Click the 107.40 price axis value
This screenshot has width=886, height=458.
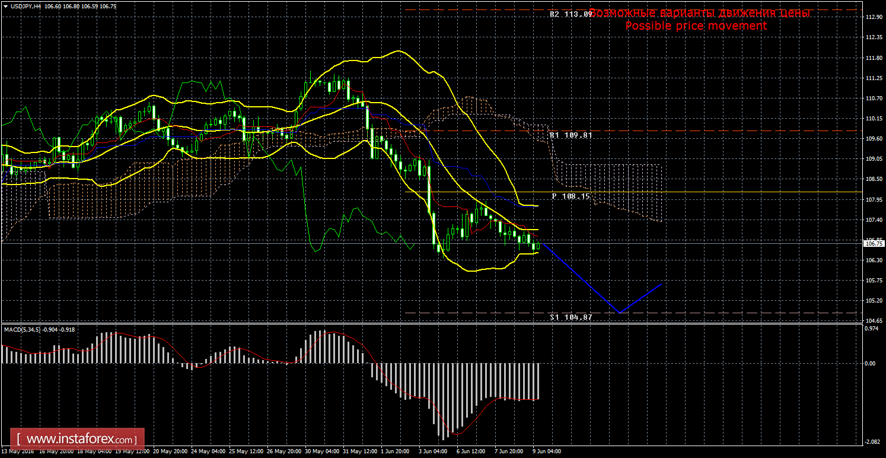point(873,220)
